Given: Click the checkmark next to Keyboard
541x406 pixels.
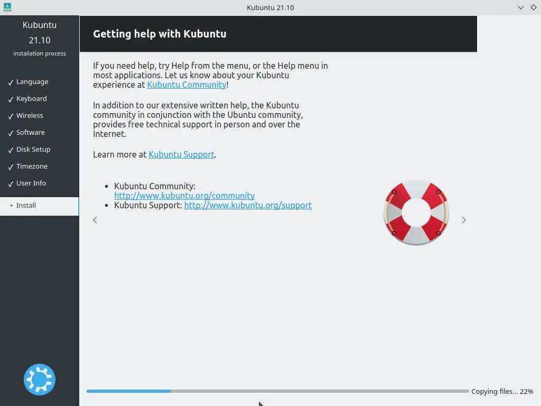Looking at the screenshot, I should coord(11,99).
